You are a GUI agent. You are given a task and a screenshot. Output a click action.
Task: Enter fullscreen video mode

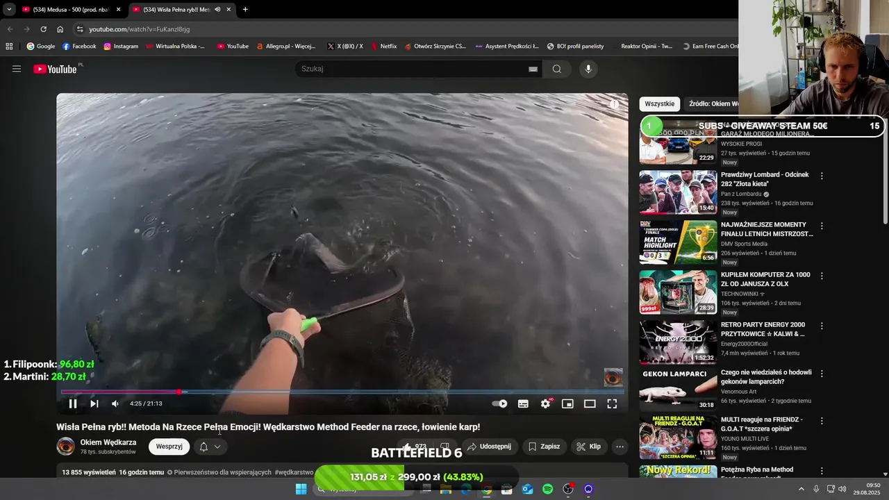click(x=612, y=403)
